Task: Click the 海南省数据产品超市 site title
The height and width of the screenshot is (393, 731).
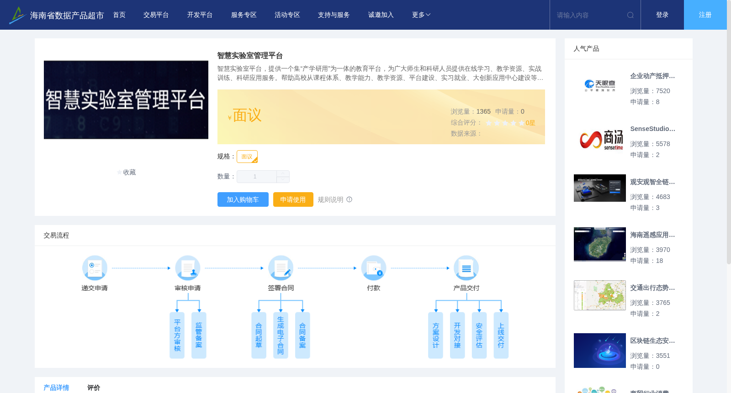Action: click(x=67, y=16)
